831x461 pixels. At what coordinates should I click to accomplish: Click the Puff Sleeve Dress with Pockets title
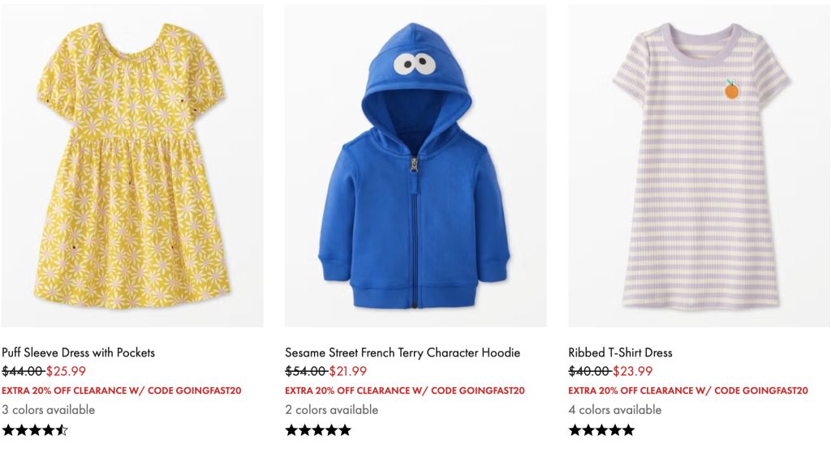(x=78, y=352)
